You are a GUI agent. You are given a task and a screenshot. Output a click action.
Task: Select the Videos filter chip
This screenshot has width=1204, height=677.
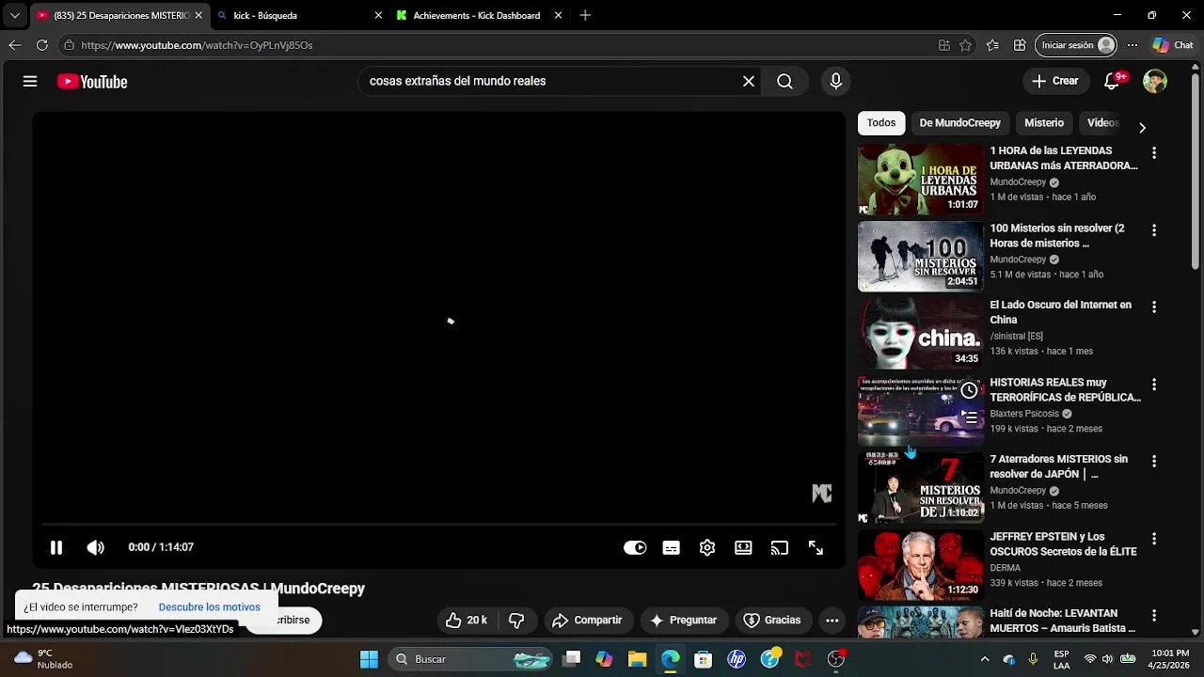[x=1102, y=123]
